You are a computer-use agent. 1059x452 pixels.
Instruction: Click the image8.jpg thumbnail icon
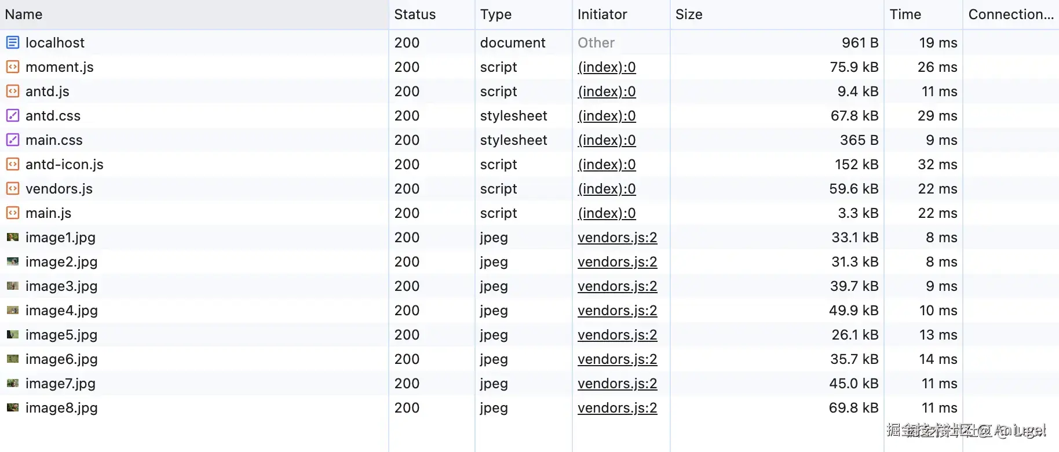click(x=13, y=407)
